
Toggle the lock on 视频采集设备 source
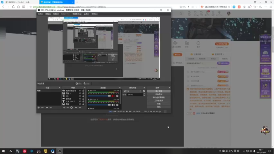pyautogui.click(x=83, y=91)
